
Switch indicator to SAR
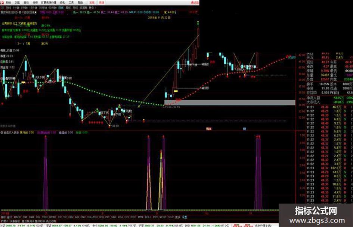pyautogui.click(x=114, y=217)
